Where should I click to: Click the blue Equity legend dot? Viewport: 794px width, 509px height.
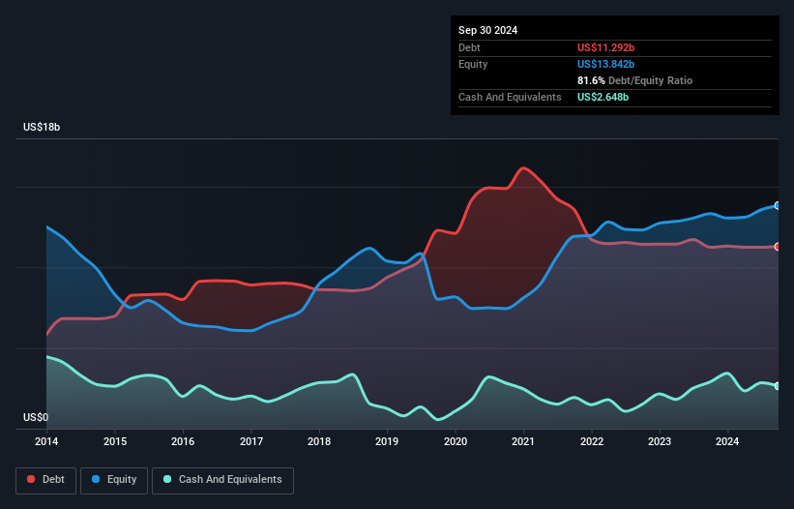click(x=96, y=479)
